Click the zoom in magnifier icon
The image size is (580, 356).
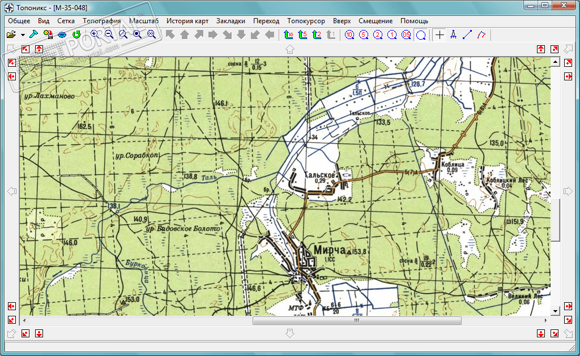95,35
